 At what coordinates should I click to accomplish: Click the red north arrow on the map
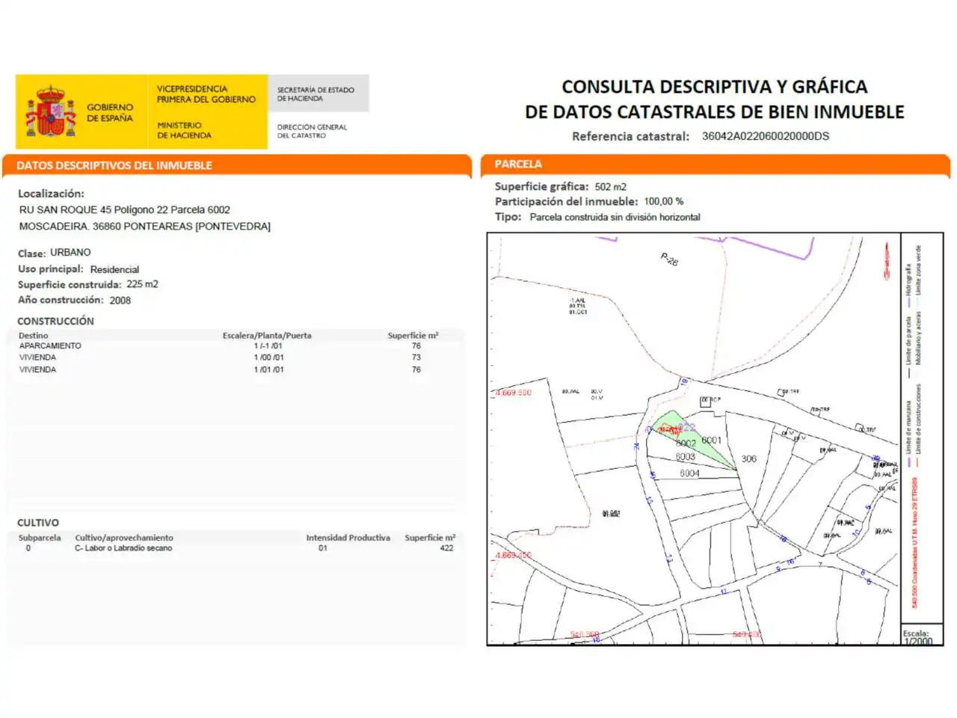point(887,261)
